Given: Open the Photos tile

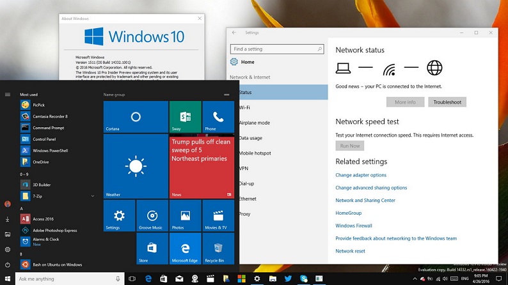Looking at the screenshot, I should (x=186, y=215).
